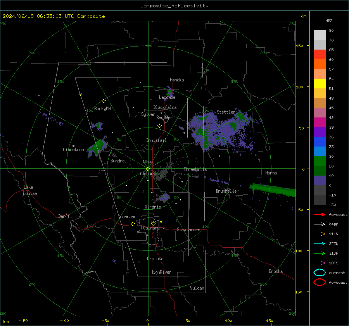Select the green 30 dBZ color swatch

coord(320,161)
